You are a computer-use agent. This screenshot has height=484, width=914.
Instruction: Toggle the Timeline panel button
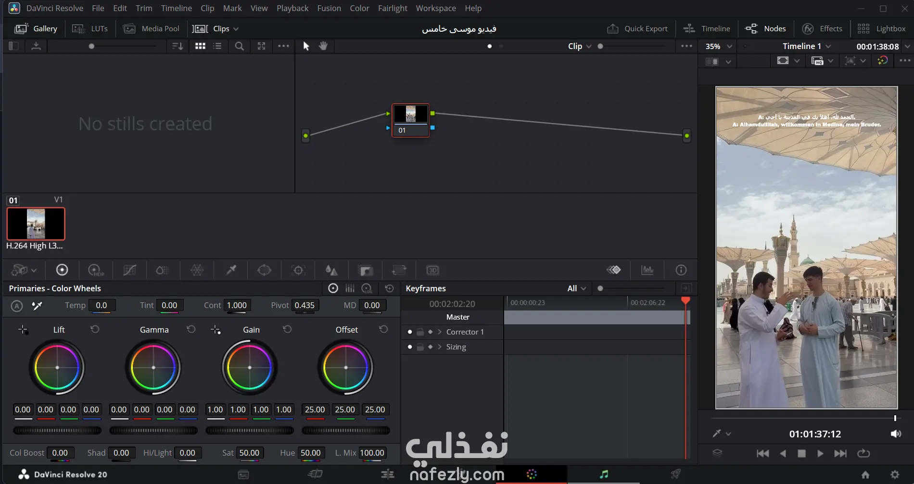707,29
